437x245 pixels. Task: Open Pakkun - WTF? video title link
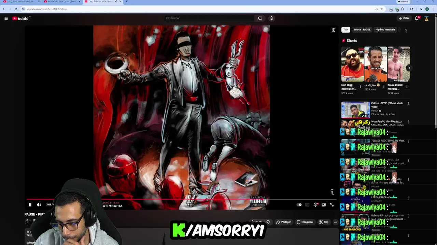[387, 105]
